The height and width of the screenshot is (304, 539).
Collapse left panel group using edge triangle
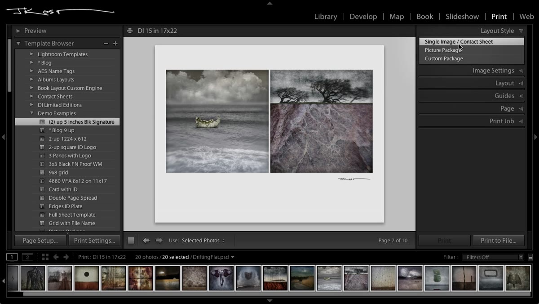pyautogui.click(x=3, y=137)
